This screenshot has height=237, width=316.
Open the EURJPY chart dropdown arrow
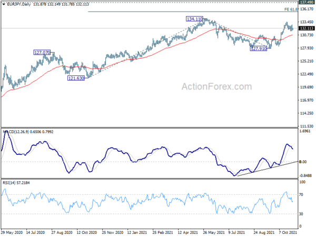[4, 4]
